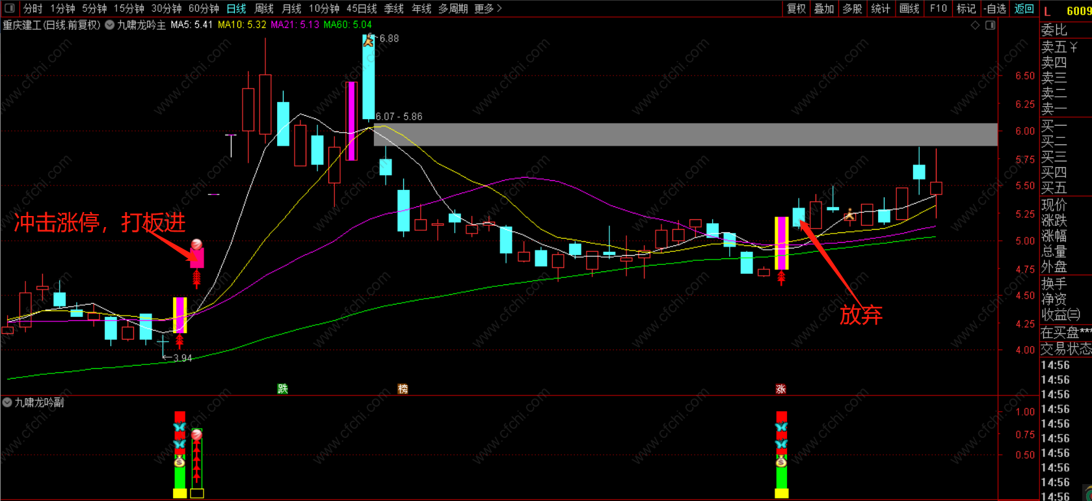Open the 统计 statistics tool
Image resolution: width=1092 pixels, height=501 pixels.
[x=881, y=8]
